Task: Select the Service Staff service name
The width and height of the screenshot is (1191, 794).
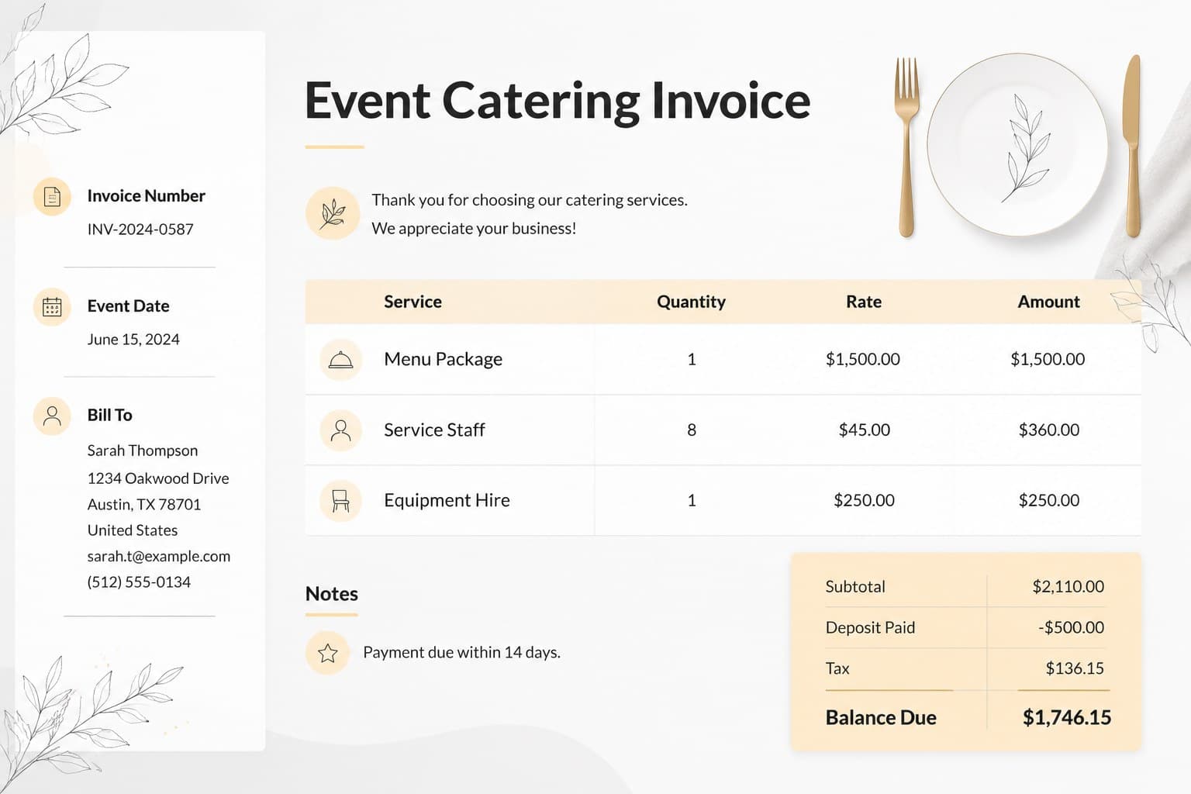Action: [434, 430]
